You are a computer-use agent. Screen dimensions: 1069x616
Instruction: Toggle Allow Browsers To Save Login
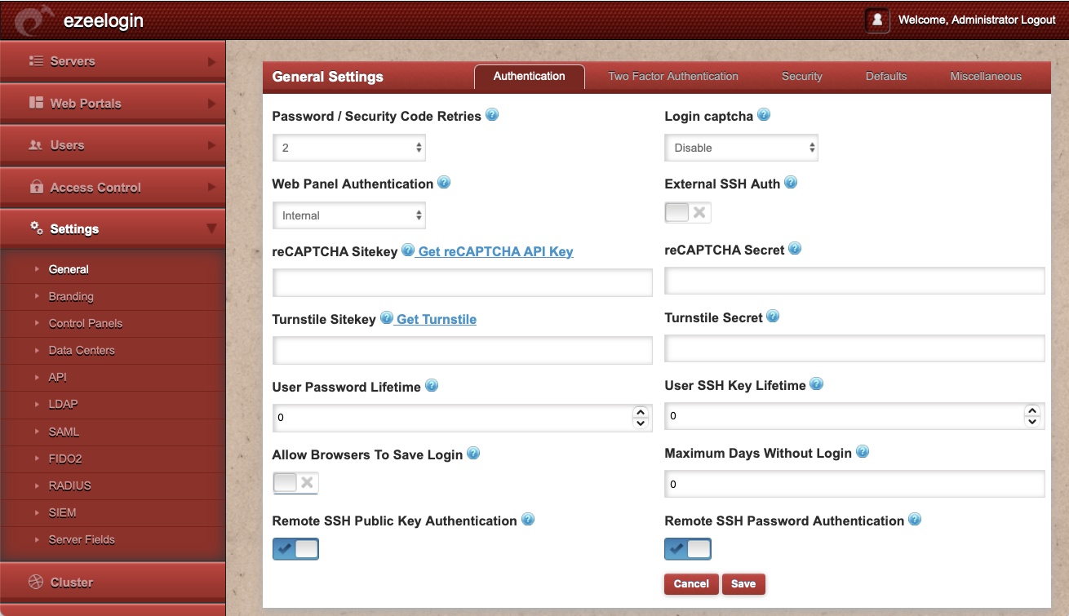[295, 483]
